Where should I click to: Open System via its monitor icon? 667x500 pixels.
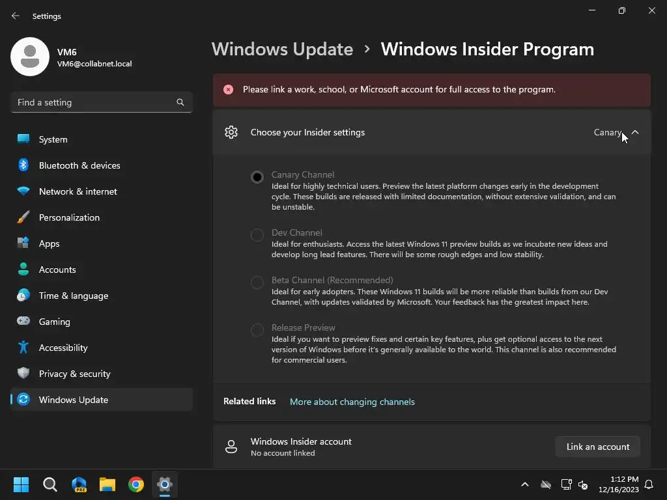(23, 139)
